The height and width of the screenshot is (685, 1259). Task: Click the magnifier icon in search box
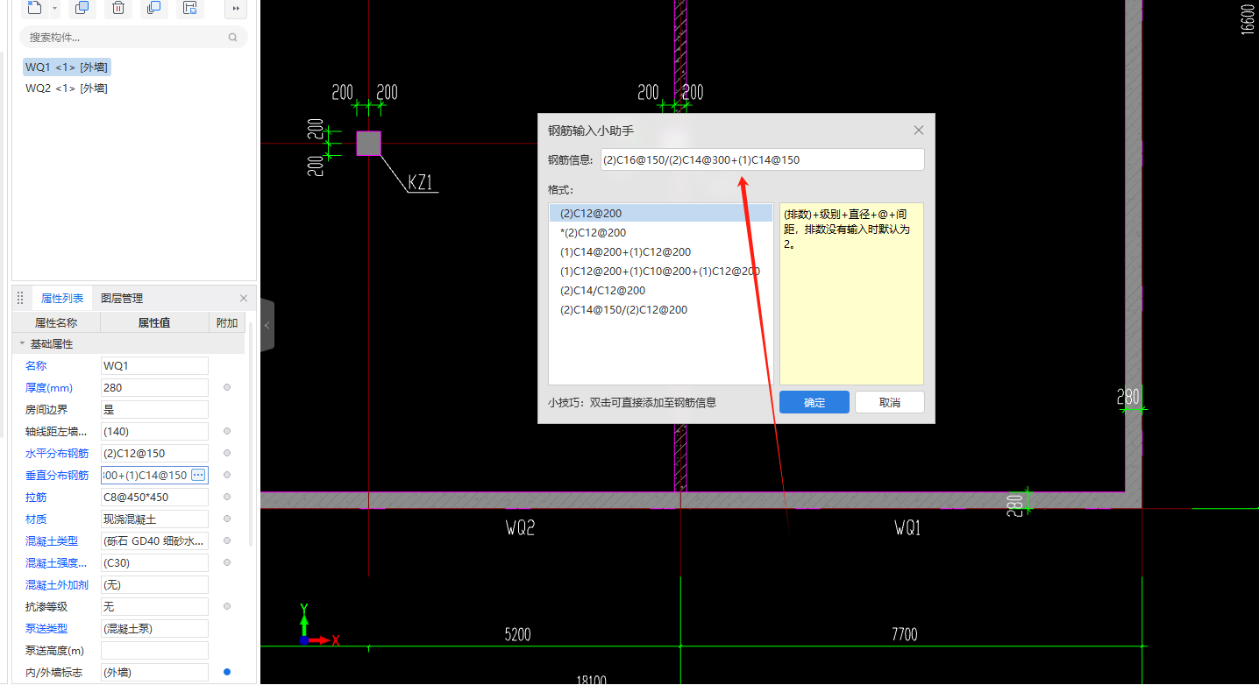point(232,38)
